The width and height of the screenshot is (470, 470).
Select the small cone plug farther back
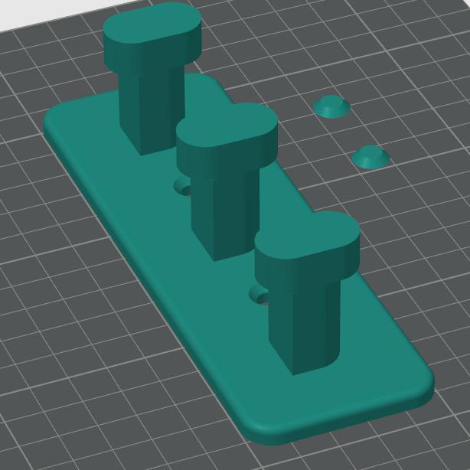coord(331,106)
